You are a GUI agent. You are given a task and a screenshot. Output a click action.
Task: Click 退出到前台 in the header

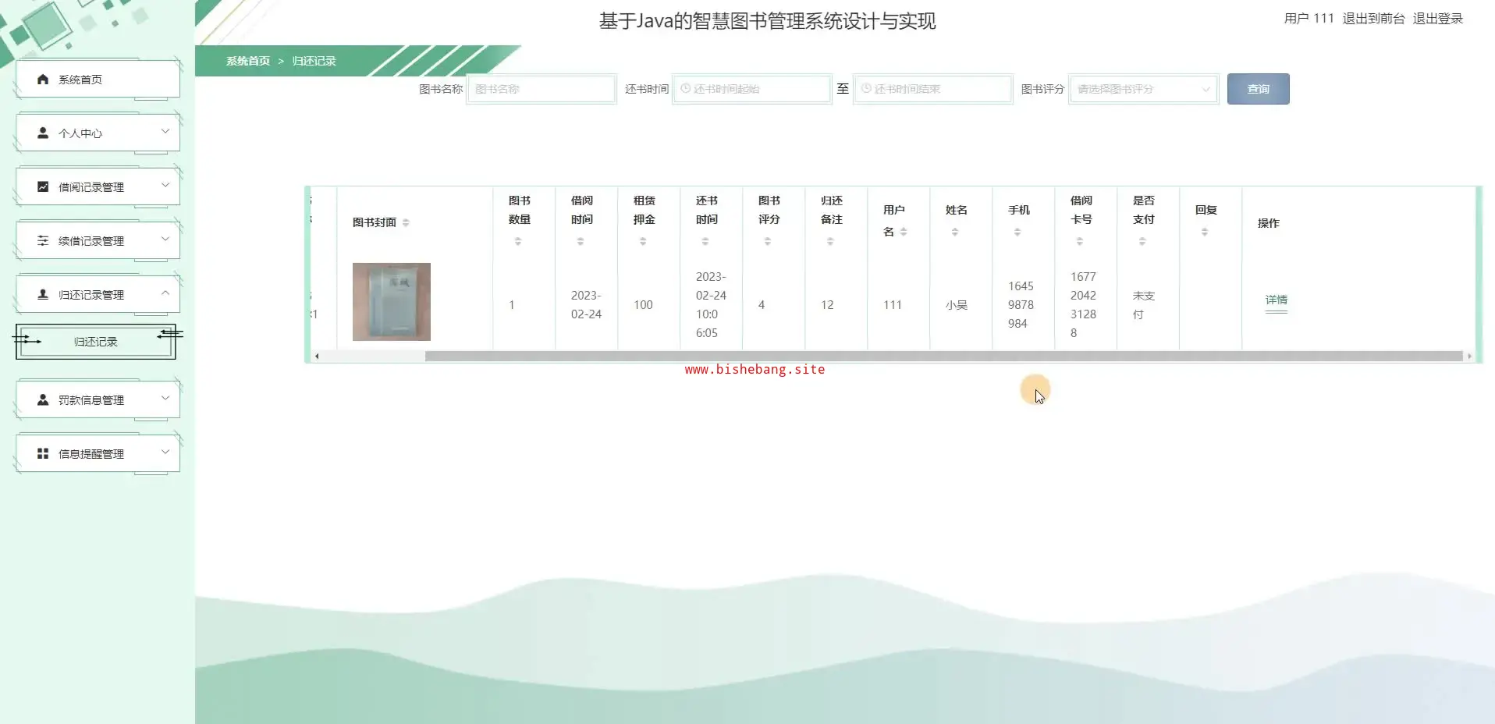point(1373,19)
